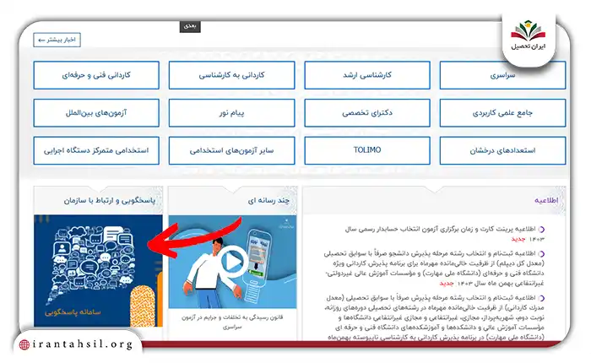Screen dimensions: 591x363
Task: Click the جدید tag beside ۱۴۰۳
Action: pos(518,239)
